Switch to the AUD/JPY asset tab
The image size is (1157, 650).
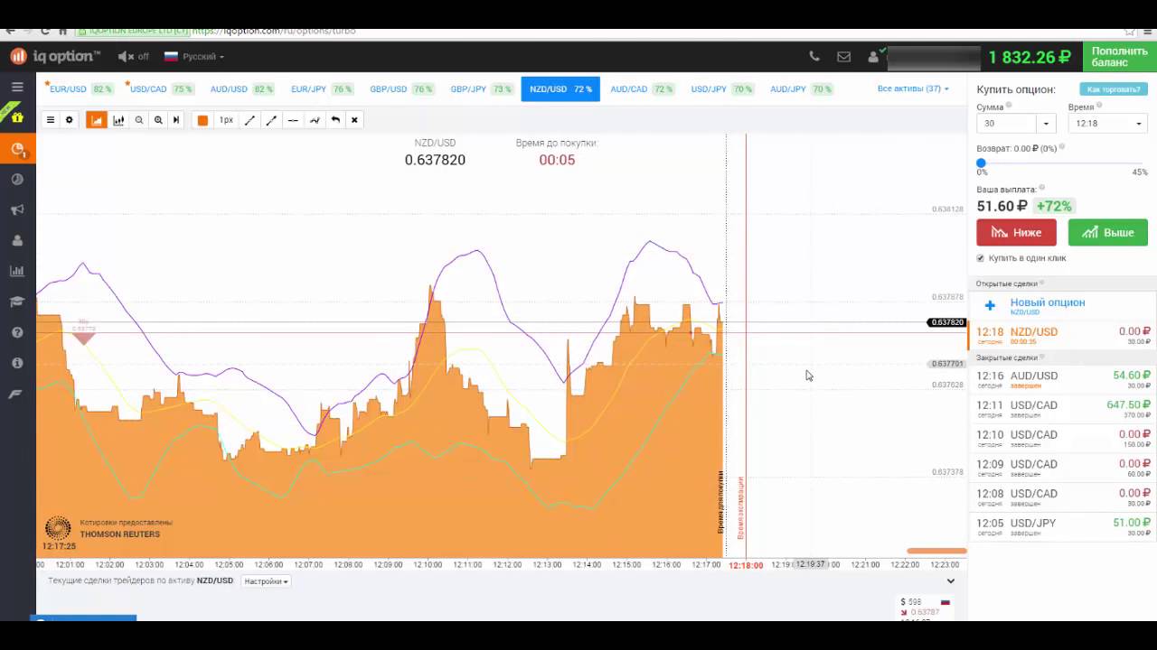point(801,89)
